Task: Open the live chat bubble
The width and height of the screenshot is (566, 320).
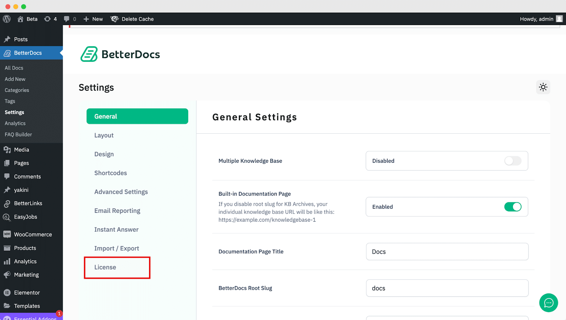Action: (548, 303)
